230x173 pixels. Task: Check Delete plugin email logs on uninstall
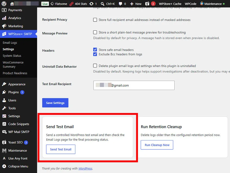(95, 66)
